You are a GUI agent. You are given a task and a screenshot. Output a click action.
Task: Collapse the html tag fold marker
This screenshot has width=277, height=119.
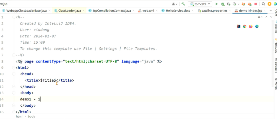pos(14,68)
